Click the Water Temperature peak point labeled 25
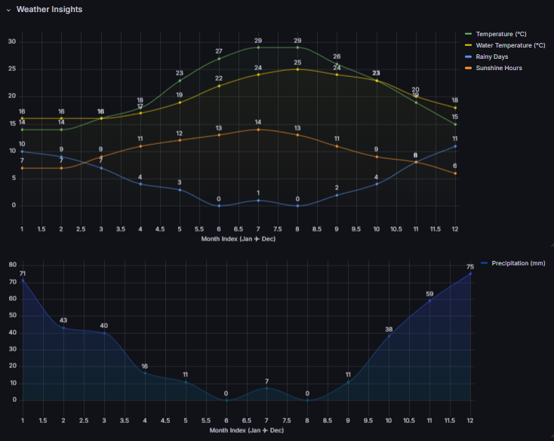Screen dimensions: 554x441 pos(297,69)
